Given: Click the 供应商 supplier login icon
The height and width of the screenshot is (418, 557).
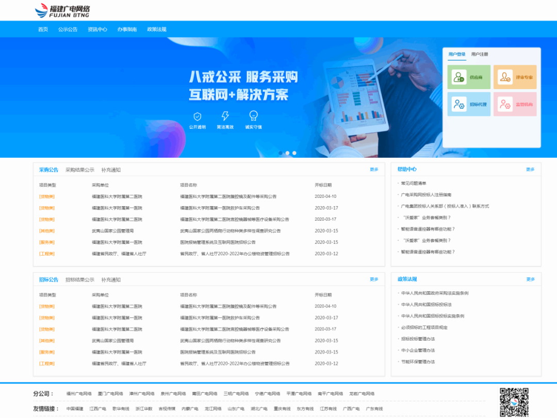Looking at the screenshot, I should tap(458, 77).
